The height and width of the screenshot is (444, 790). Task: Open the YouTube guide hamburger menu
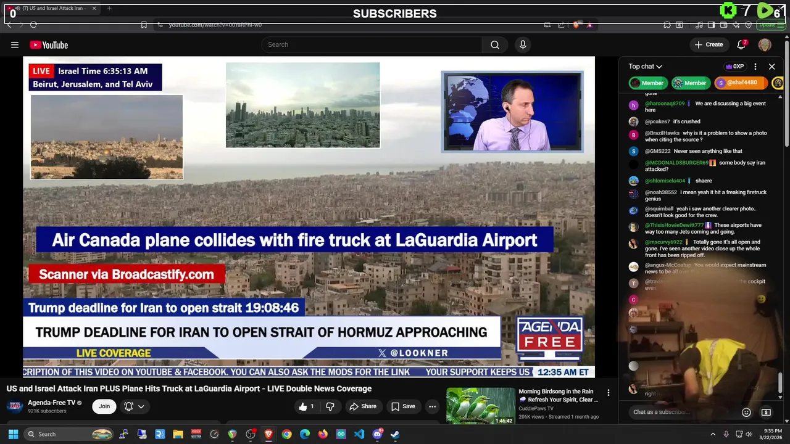15,44
